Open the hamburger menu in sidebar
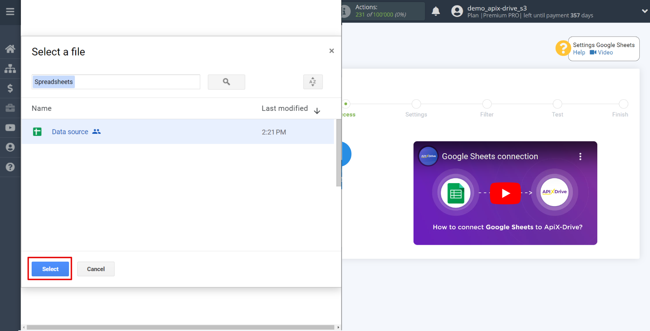 [10, 12]
